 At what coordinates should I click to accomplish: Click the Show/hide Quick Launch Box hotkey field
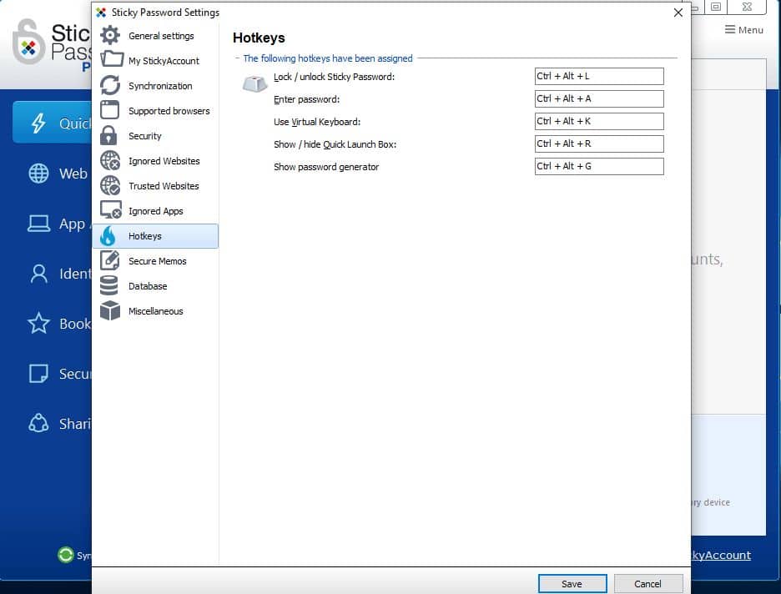pos(599,143)
